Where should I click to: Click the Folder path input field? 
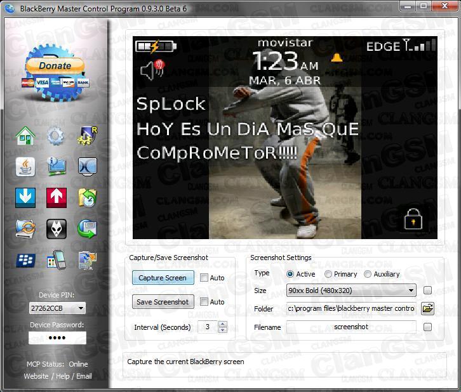(x=351, y=309)
